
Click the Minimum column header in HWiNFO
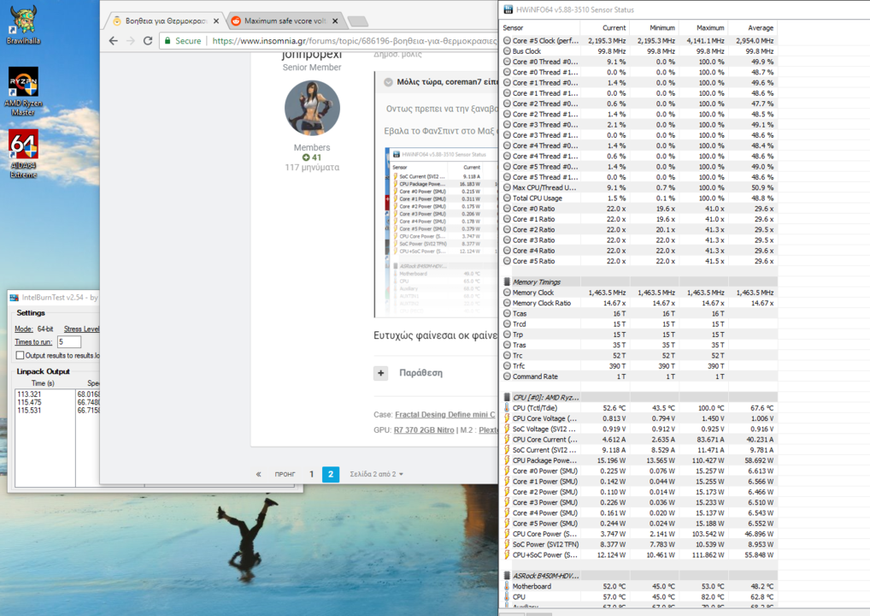[662, 27]
